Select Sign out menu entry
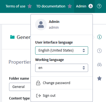The height and width of the screenshot is (102, 106). 62,96
